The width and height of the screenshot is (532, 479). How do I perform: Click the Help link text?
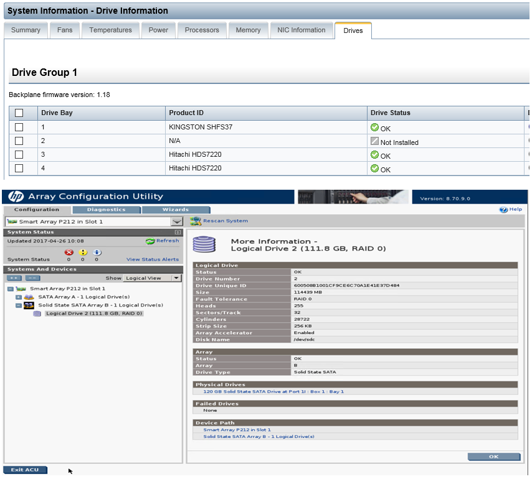(x=515, y=210)
